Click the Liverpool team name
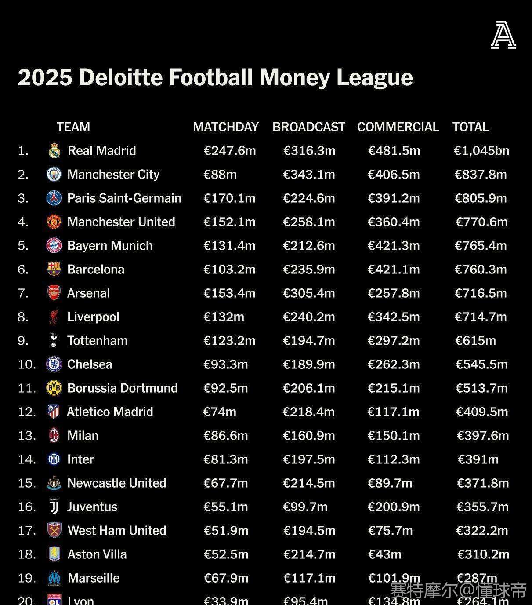 [93, 317]
